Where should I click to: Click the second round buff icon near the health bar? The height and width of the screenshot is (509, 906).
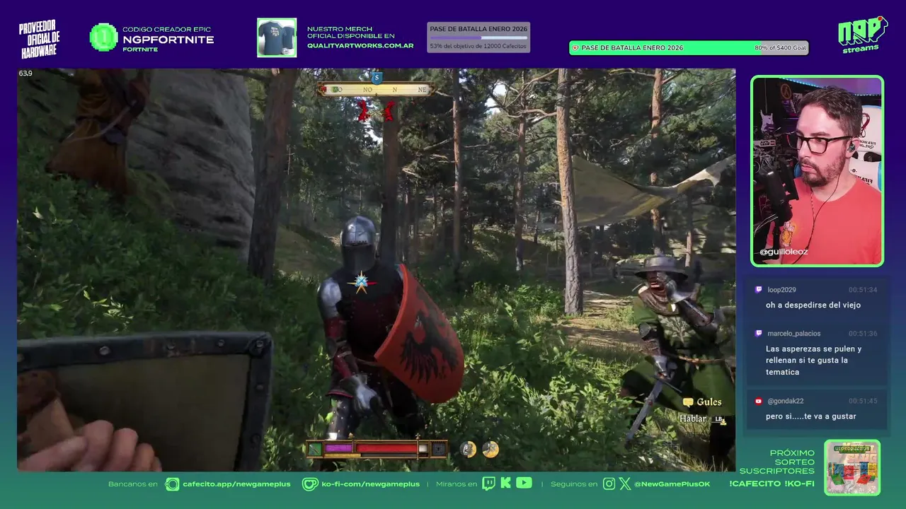[x=491, y=449]
